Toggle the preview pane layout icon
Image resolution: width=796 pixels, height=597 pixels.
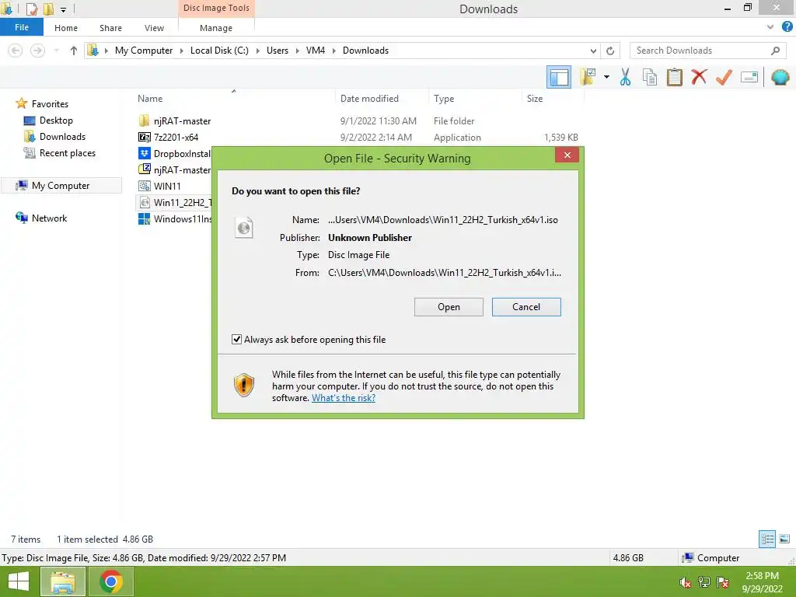click(x=559, y=77)
